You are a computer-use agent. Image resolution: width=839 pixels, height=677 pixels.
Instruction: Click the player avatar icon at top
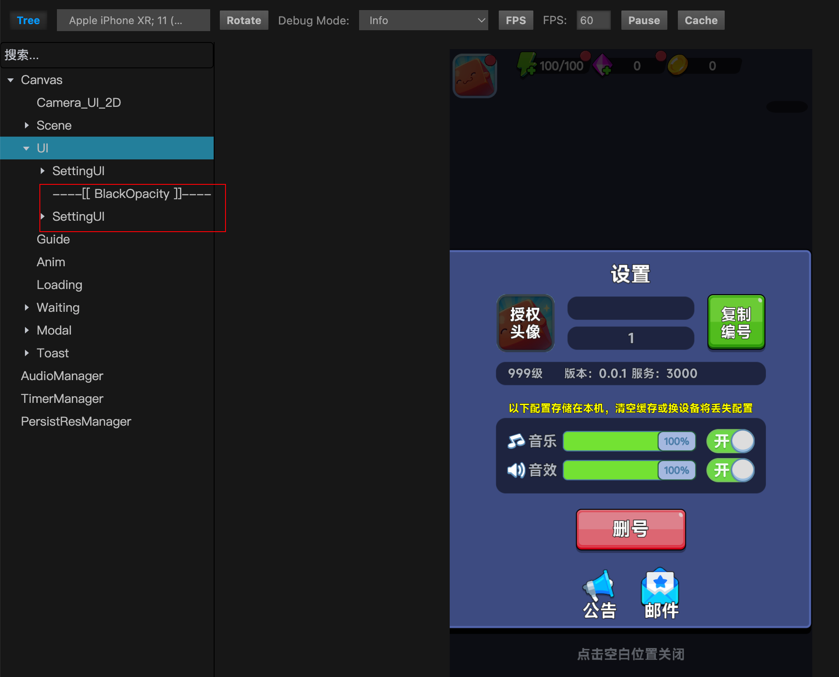pyautogui.click(x=474, y=75)
